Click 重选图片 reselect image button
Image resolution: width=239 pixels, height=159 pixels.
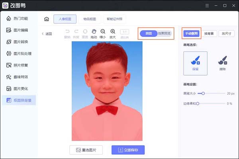pos(86,150)
